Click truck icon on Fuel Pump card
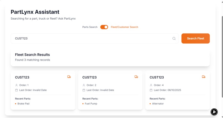Image resolution: width=223 pixels, height=118 pixels. point(136,77)
